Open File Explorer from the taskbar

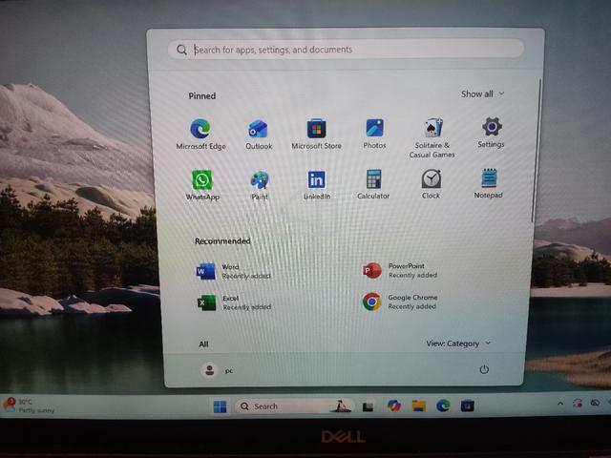click(419, 406)
